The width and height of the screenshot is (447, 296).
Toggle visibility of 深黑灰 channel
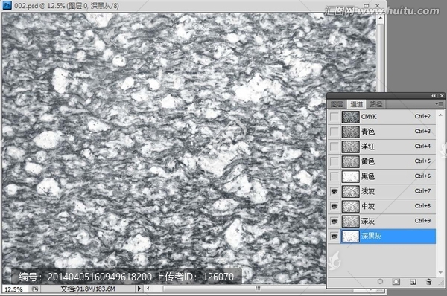(x=334, y=236)
